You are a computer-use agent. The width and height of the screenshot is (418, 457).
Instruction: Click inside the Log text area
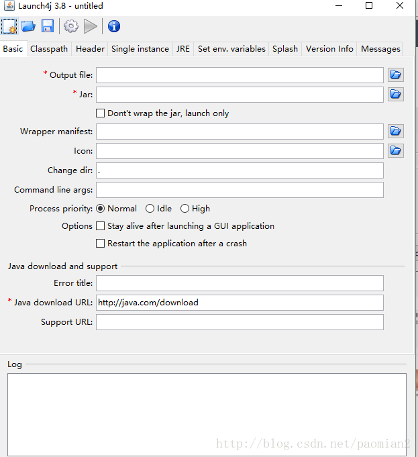pyautogui.click(x=207, y=415)
